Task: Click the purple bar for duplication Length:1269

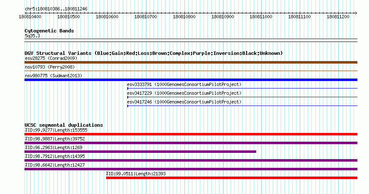Action: coord(140,152)
